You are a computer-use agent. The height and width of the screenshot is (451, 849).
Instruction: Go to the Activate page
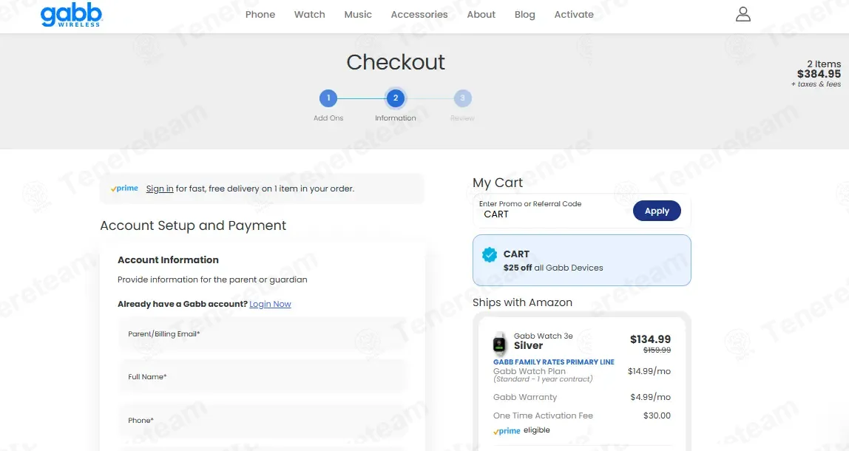click(x=574, y=15)
